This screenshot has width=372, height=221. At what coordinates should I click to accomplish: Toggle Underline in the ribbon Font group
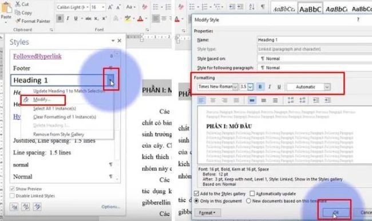(76, 18)
